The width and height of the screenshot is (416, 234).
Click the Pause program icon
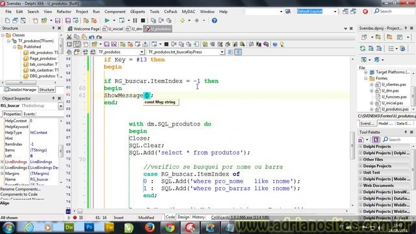pyautogui.click(x=135, y=20)
